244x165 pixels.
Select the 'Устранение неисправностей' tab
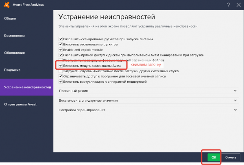(26, 87)
